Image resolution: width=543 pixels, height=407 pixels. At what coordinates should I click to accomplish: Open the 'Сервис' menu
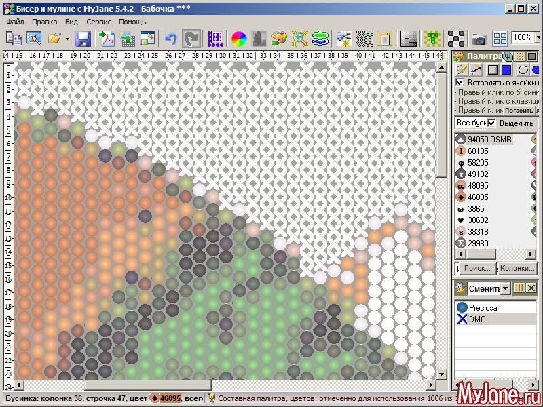click(x=99, y=22)
